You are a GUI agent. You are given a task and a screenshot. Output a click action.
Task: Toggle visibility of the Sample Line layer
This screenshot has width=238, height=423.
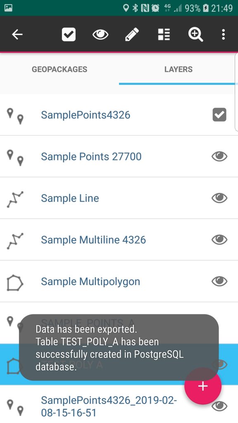pos(219,198)
